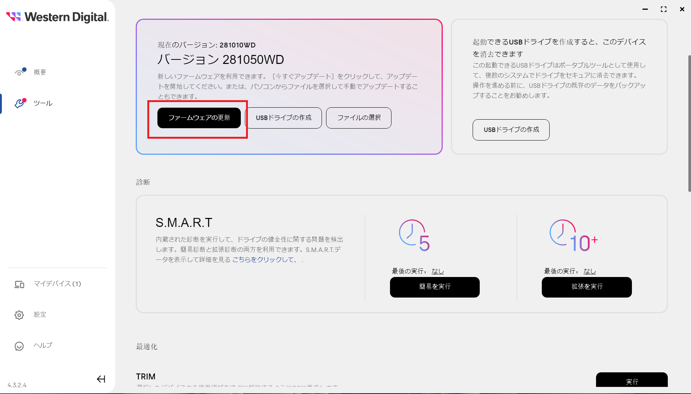Click the vertical scrollbar on the right
Screen dimensions: 691x394
click(689, 123)
